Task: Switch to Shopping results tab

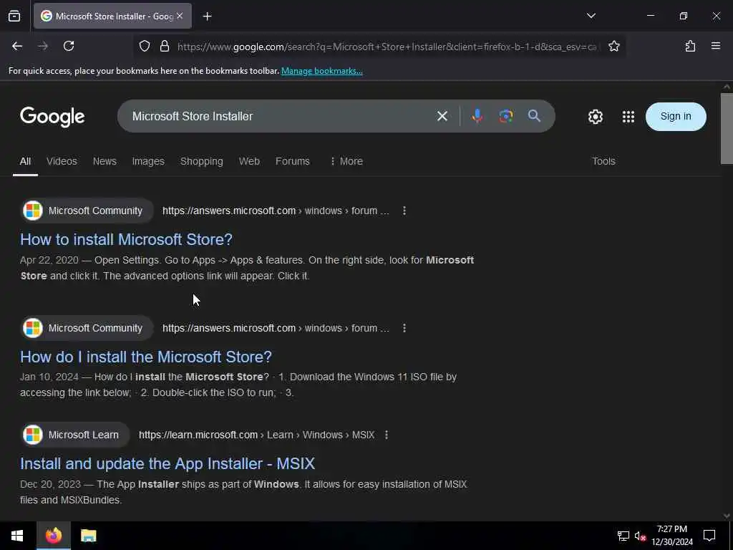Action: pyautogui.click(x=201, y=161)
